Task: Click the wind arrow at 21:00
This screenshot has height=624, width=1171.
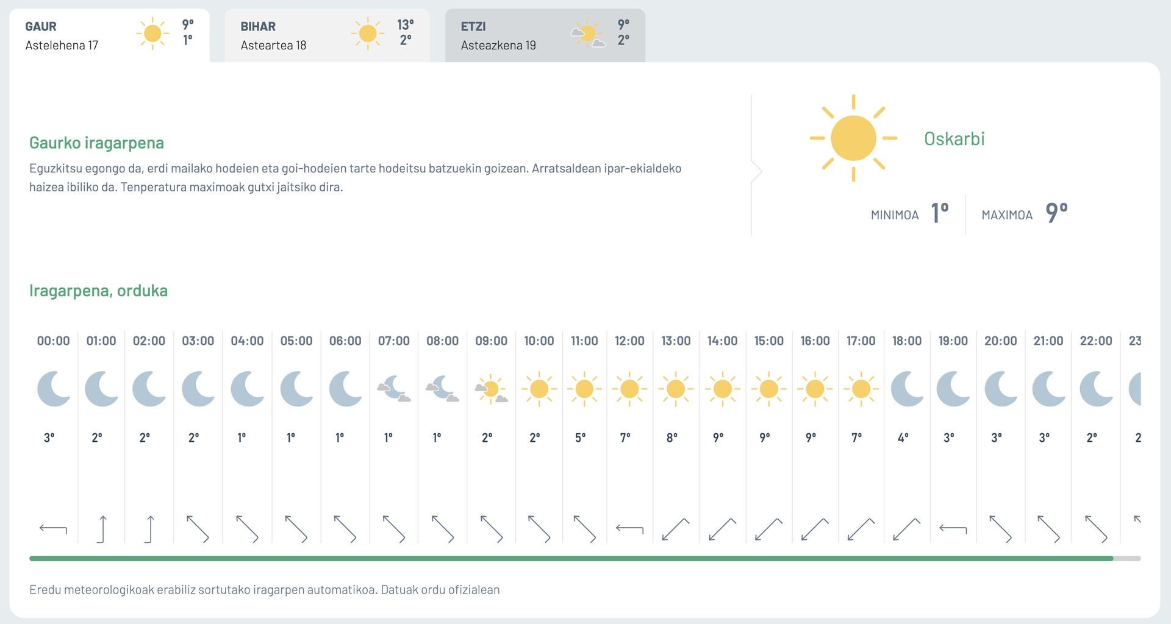Action: coord(1048,529)
